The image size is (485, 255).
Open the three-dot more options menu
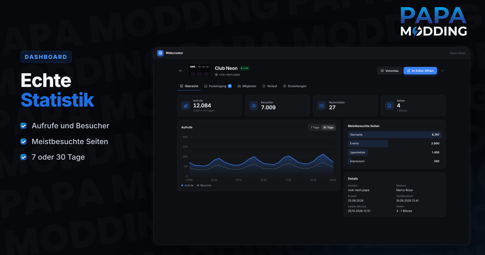[442, 71]
